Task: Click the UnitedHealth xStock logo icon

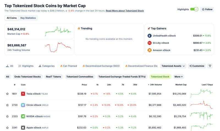Action: point(150,36)
